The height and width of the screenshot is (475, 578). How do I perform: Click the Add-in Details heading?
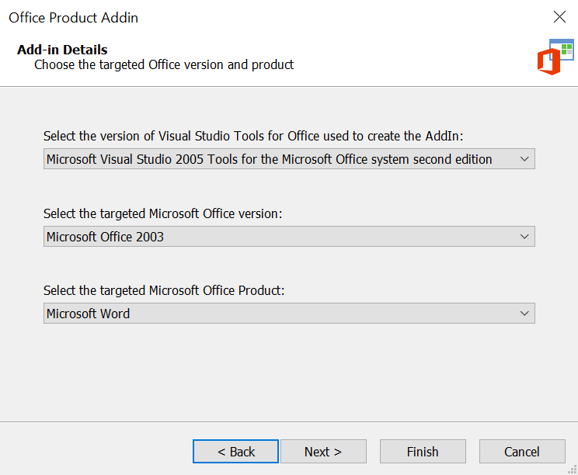[62, 50]
